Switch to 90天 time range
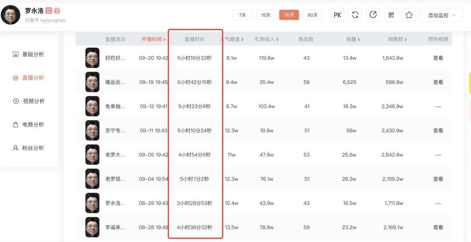The image size is (471, 242). [313, 15]
